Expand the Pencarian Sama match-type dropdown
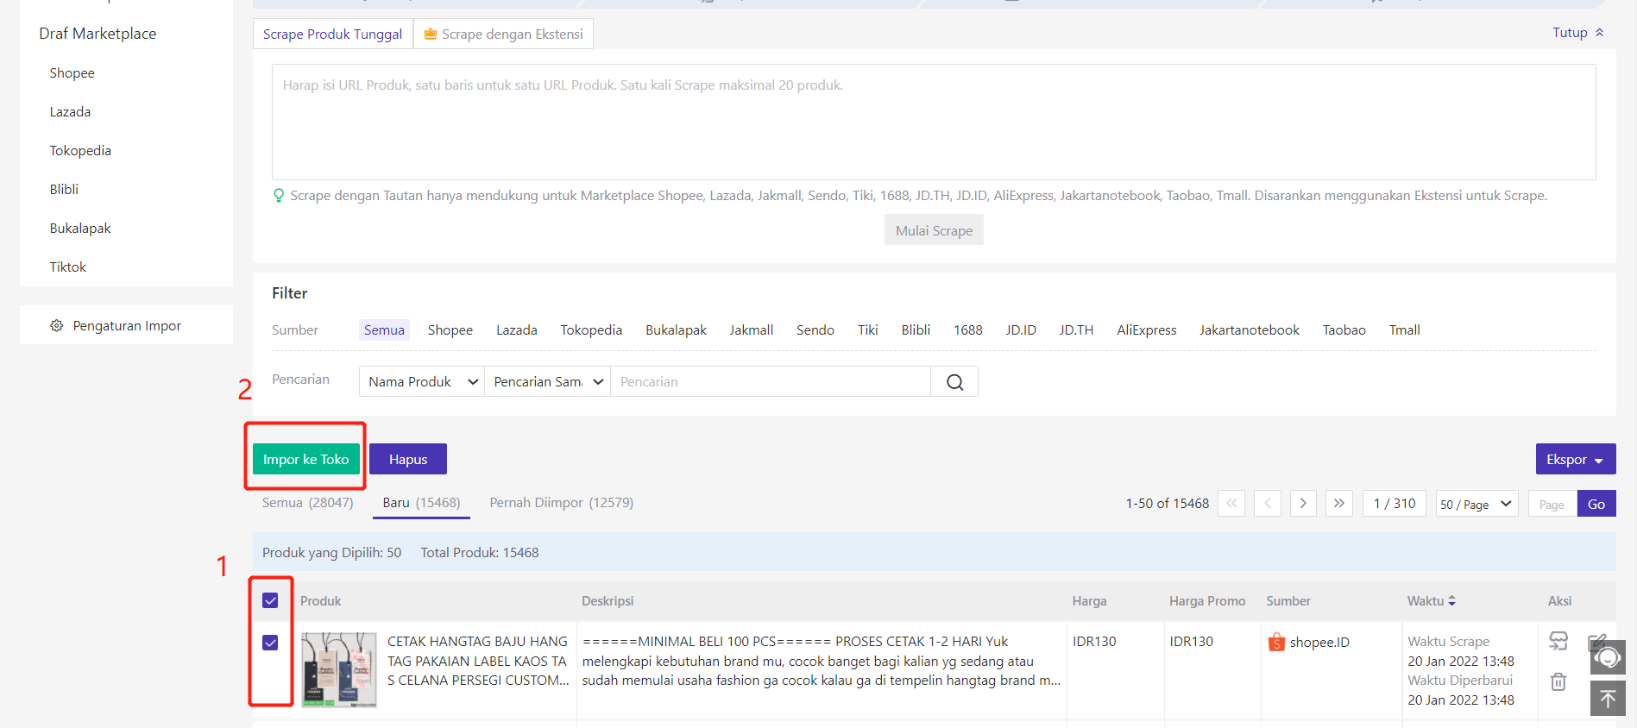 547,382
